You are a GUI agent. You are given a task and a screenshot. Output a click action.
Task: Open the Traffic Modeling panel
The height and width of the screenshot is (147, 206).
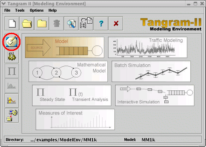click(x=148, y=47)
